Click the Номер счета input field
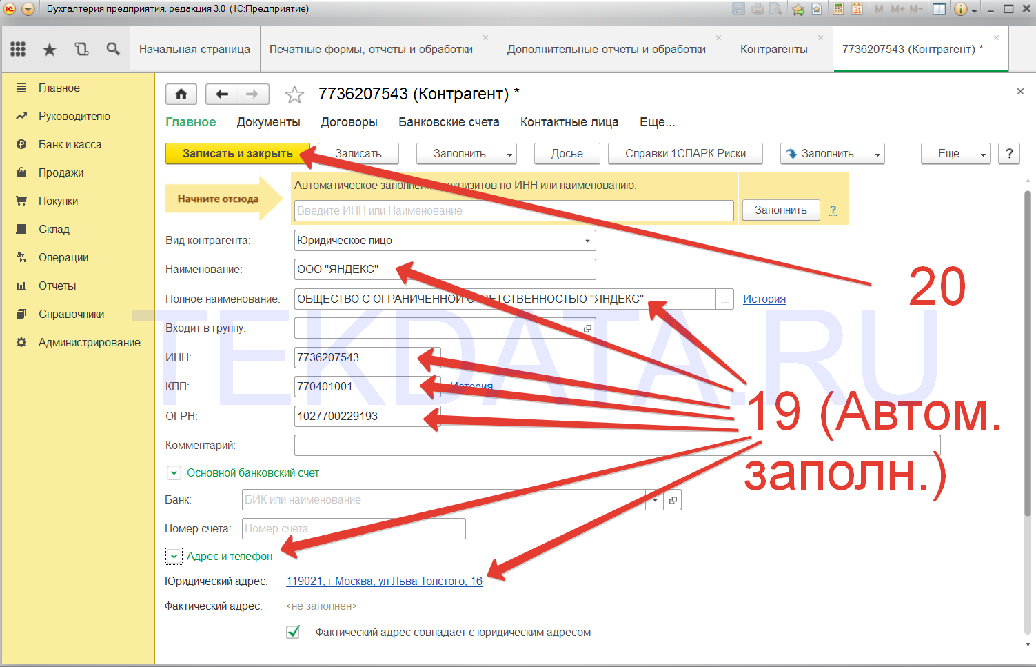Image resolution: width=1036 pixels, height=667 pixels. pos(354,529)
